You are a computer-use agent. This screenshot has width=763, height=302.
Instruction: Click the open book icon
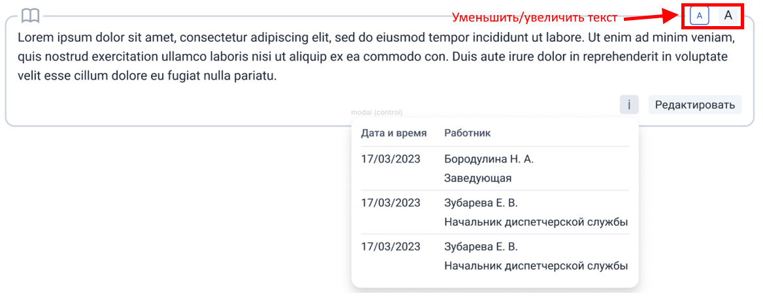point(30,15)
